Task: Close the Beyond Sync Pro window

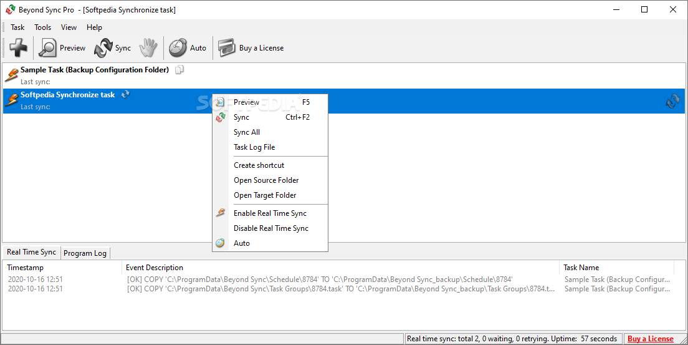Action: tap(672, 9)
